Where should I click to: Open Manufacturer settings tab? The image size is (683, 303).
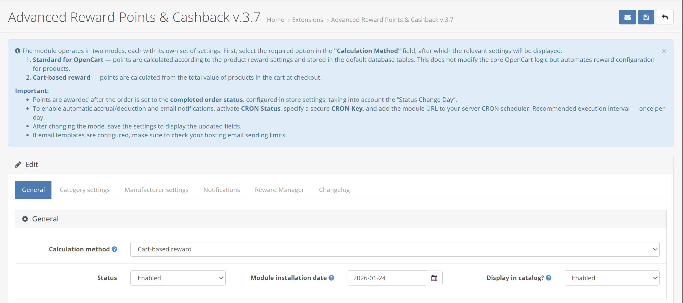point(156,190)
